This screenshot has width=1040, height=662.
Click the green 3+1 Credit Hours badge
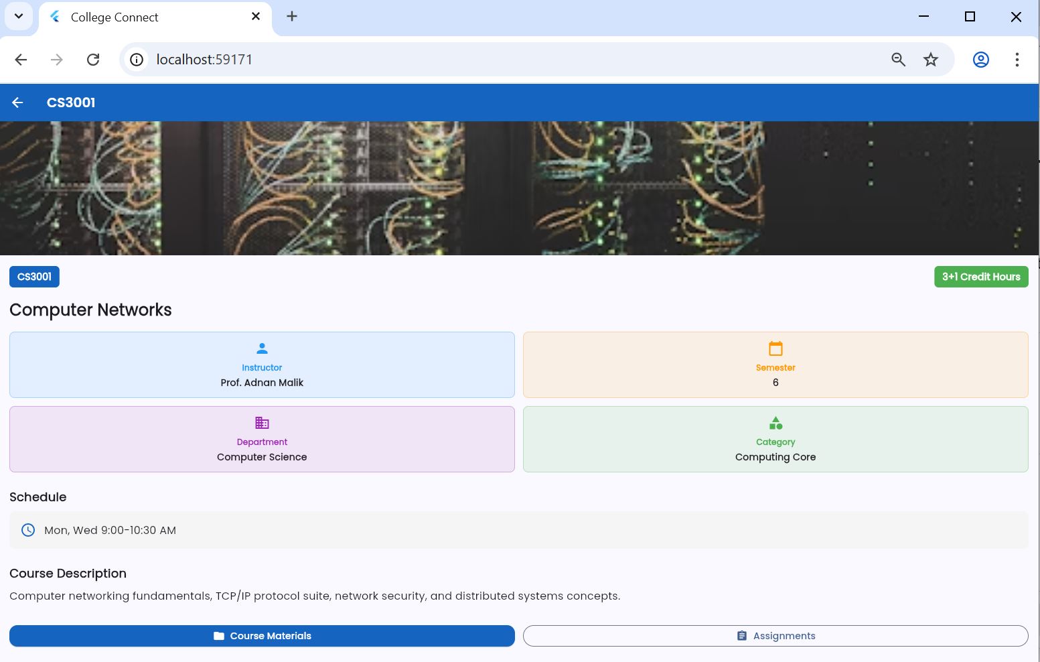(x=980, y=277)
